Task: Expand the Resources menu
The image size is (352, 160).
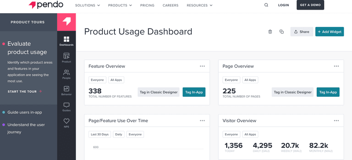Action: click(199, 5)
